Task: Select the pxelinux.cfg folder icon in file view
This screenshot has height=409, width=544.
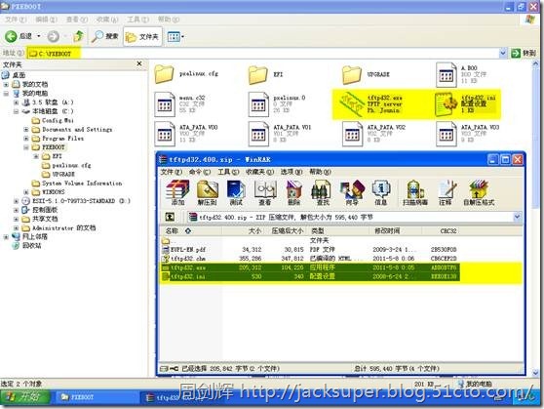Action: pos(164,74)
